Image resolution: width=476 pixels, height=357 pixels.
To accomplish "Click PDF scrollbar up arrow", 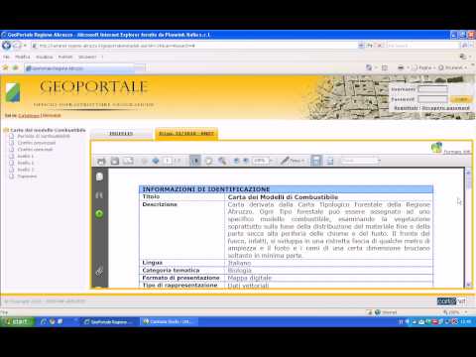I will click(468, 173).
